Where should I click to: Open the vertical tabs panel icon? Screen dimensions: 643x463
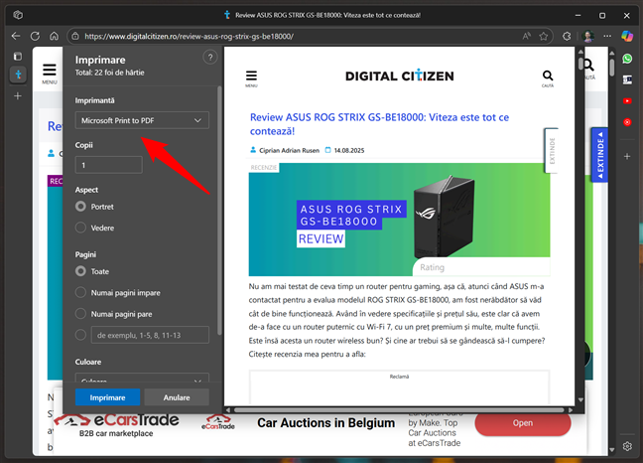coord(17,57)
